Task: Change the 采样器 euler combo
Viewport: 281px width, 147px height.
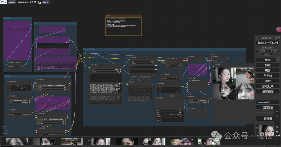Action: pos(171,79)
